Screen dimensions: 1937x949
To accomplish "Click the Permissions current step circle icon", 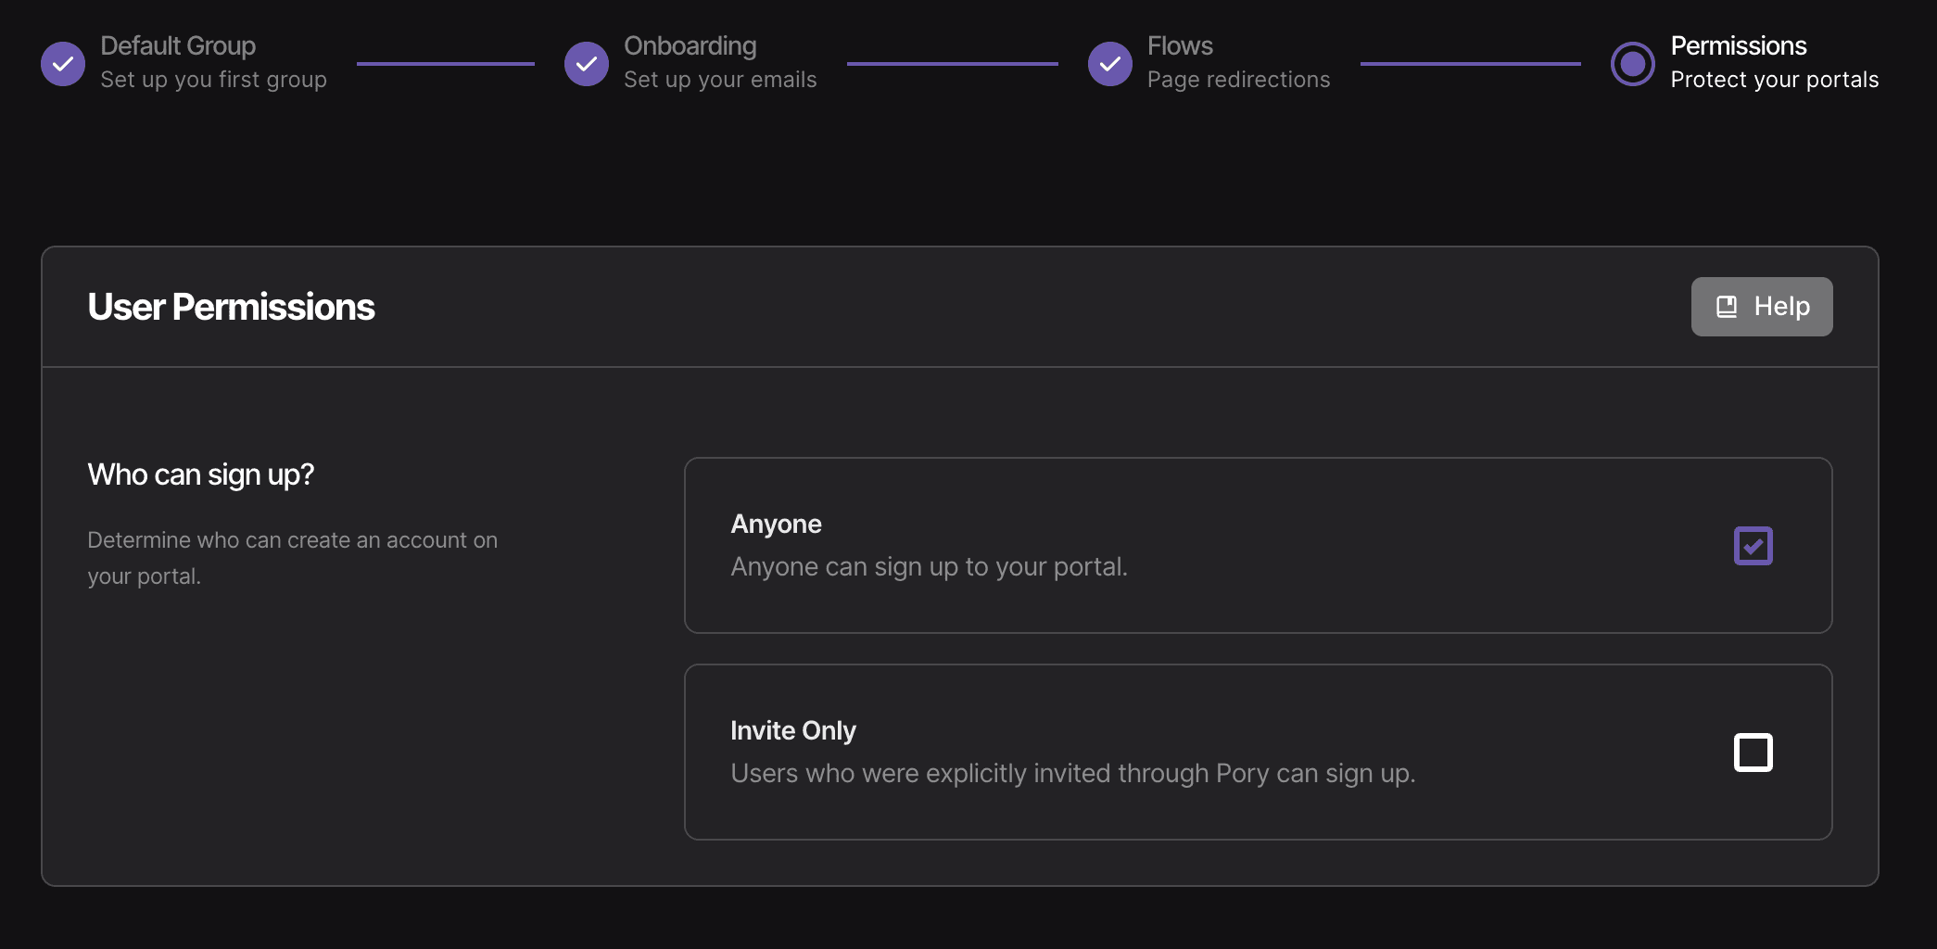I will click(x=1633, y=64).
